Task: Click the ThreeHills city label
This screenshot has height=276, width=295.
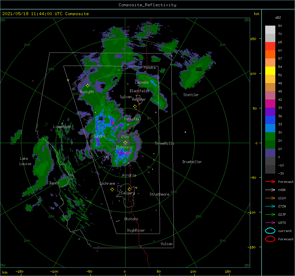Action: pyautogui.click(x=165, y=143)
